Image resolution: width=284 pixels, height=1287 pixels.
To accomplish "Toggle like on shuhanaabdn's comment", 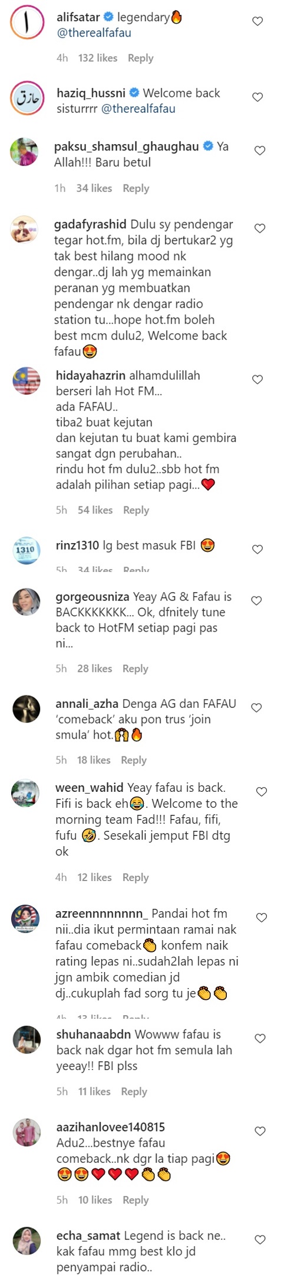I will point(260,1038).
